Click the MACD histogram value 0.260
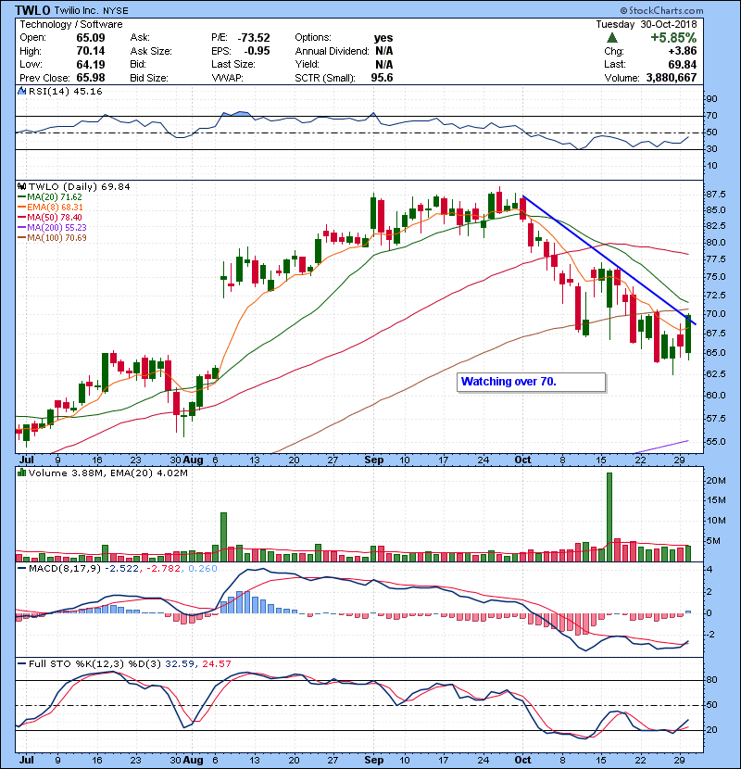 (202, 569)
